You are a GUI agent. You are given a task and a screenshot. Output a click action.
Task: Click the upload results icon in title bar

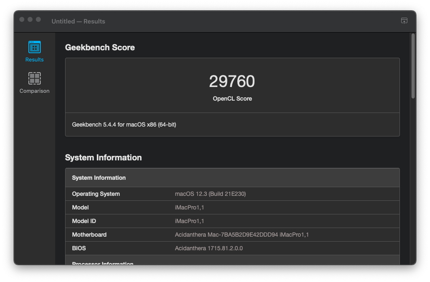[404, 21]
